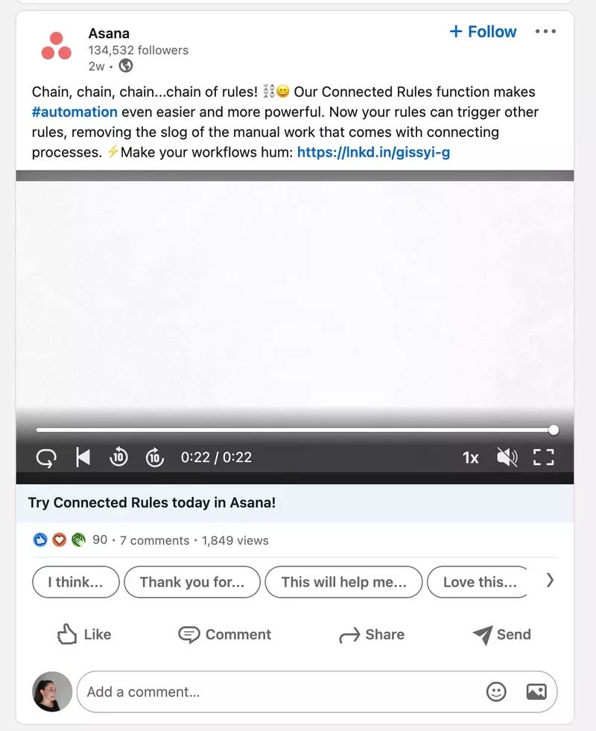Image resolution: width=596 pixels, height=731 pixels.
Task: Unmute the video sound
Action: pyautogui.click(x=507, y=458)
